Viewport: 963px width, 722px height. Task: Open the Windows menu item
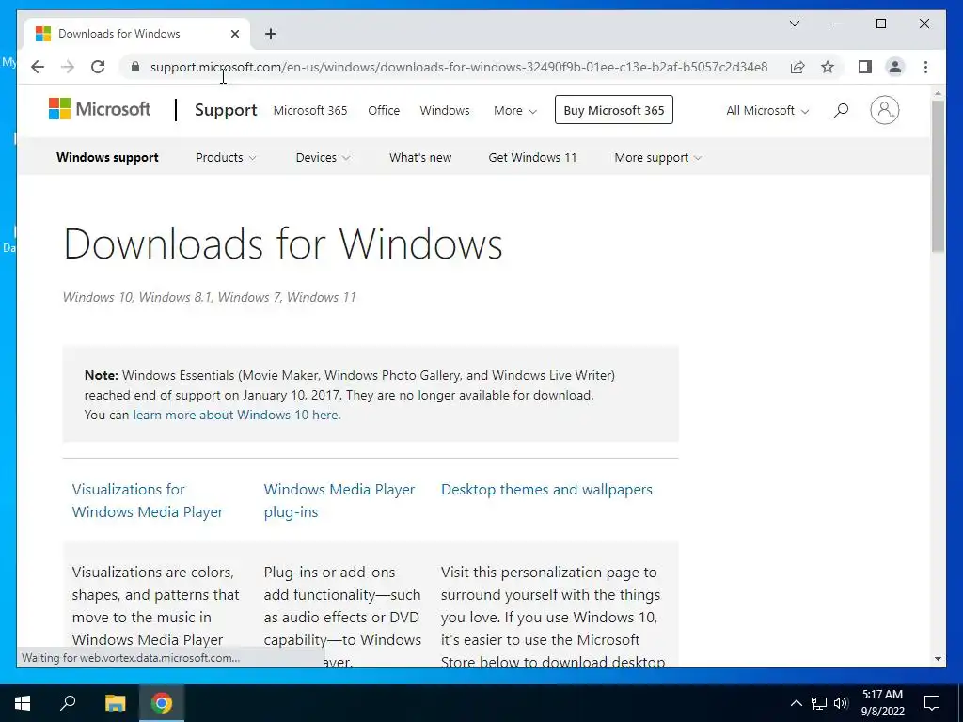445,111
